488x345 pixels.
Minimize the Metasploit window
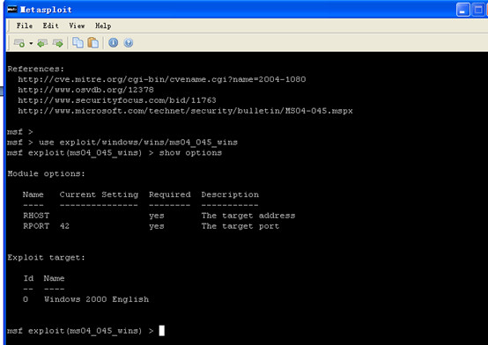(x=463, y=10)
